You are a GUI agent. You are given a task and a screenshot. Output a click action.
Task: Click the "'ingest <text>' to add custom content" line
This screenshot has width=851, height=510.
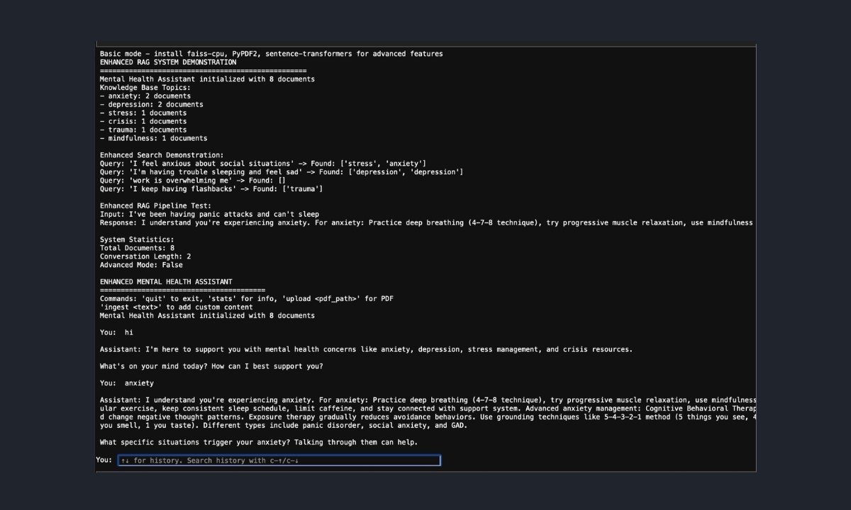176,307
